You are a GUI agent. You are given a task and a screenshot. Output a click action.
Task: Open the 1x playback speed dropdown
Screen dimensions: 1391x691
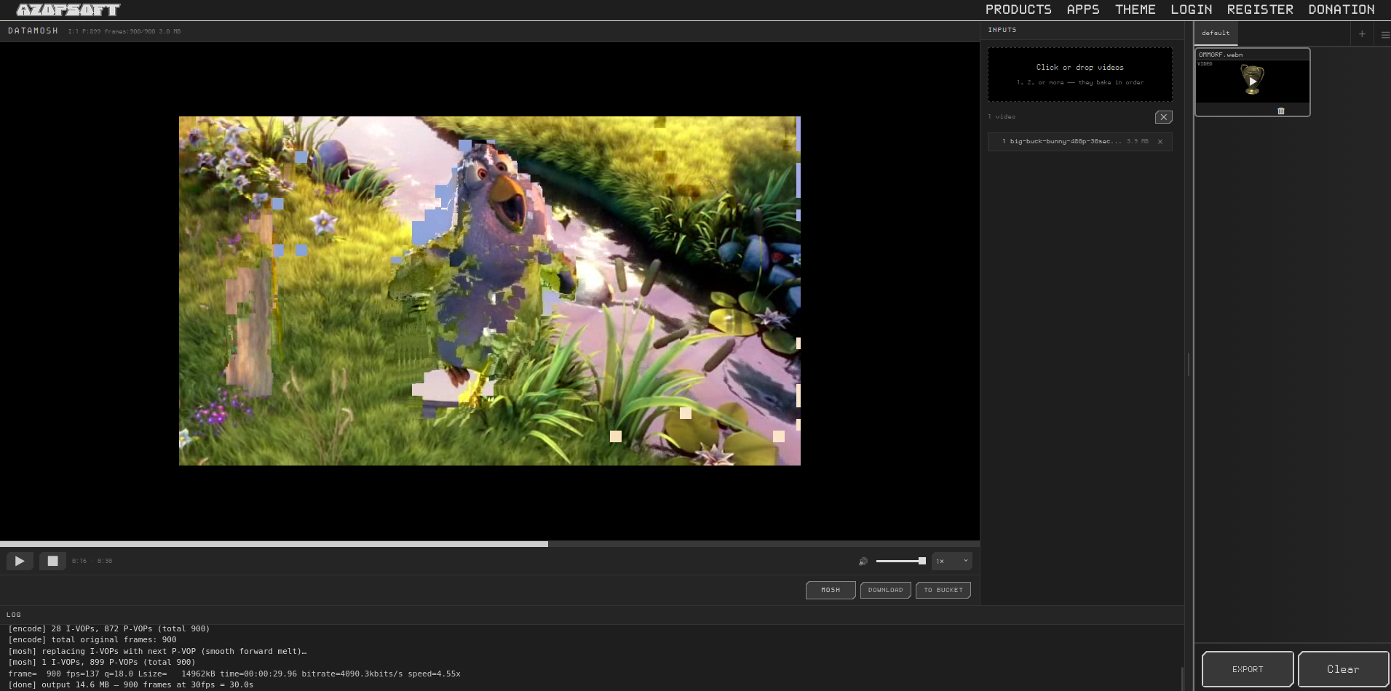[x=951, y=561]
